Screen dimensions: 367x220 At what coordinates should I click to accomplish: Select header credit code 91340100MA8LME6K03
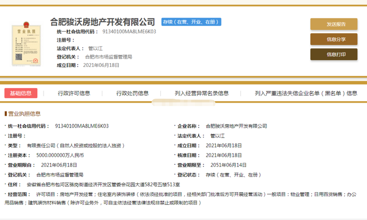(x=129, y=32)
